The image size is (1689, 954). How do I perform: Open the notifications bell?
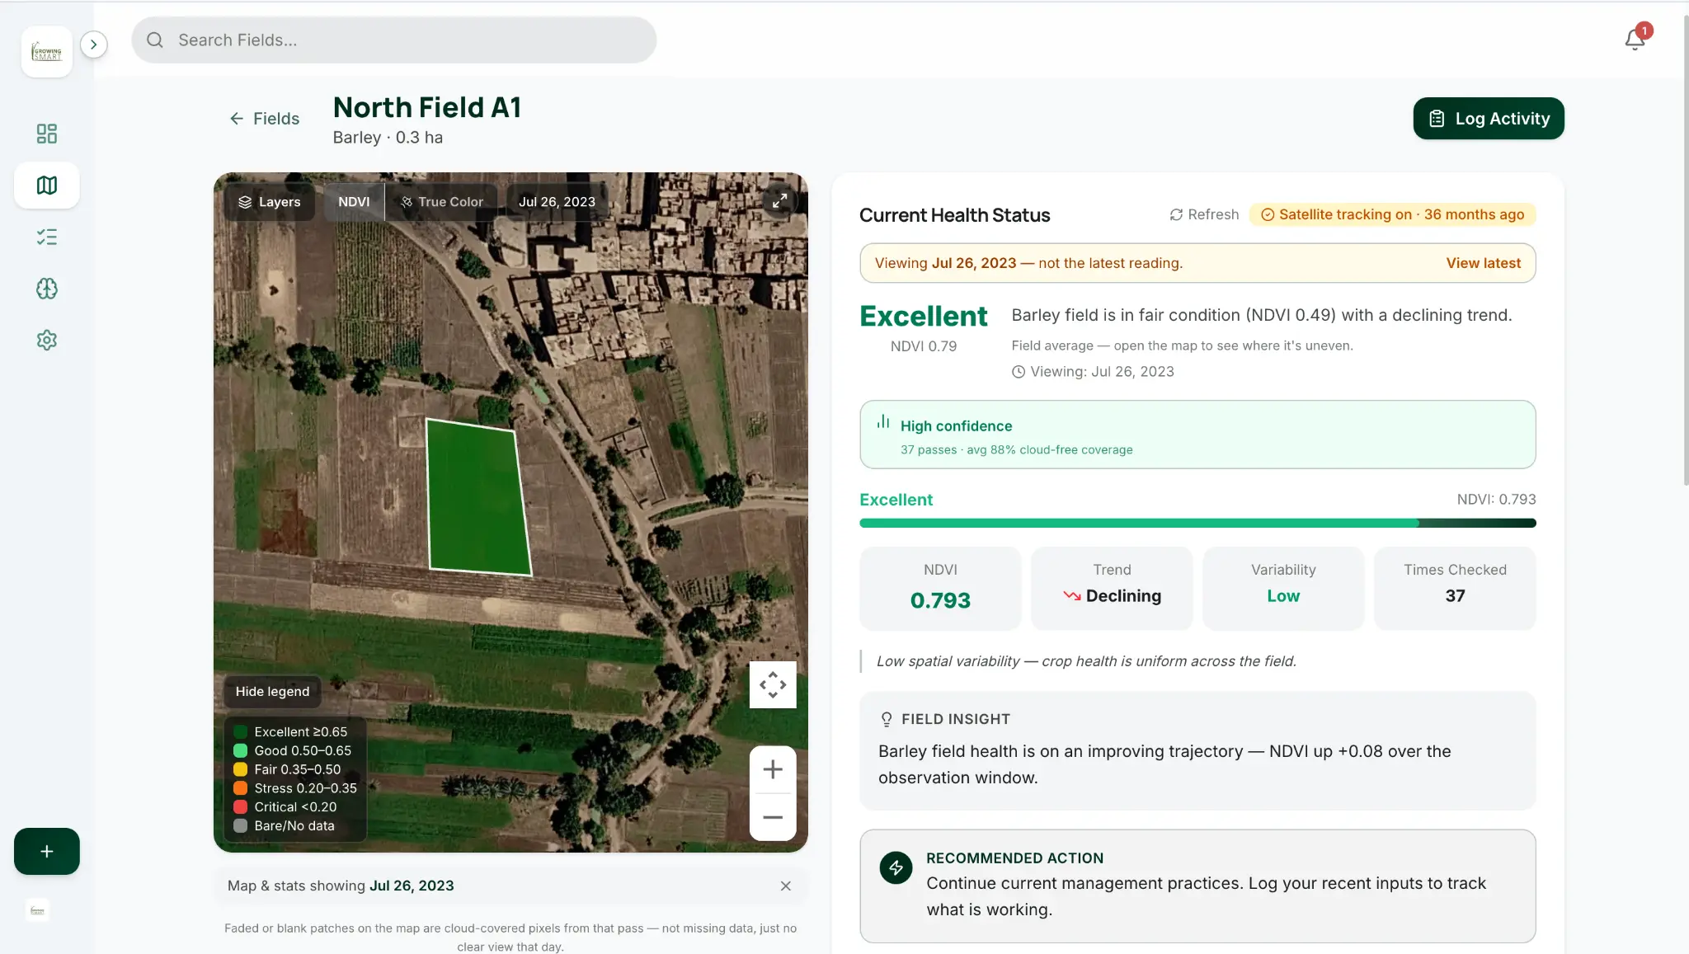(x=1635, y=40)
